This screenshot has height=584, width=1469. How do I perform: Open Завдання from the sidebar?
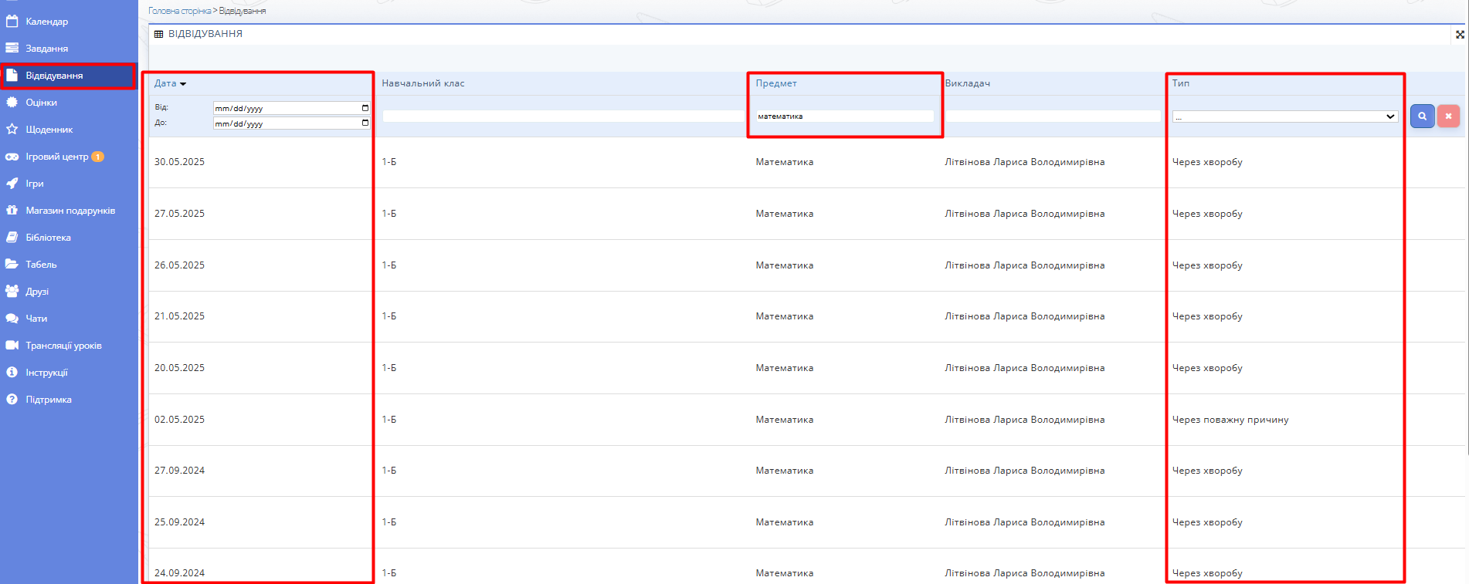[x=46, y=49]
